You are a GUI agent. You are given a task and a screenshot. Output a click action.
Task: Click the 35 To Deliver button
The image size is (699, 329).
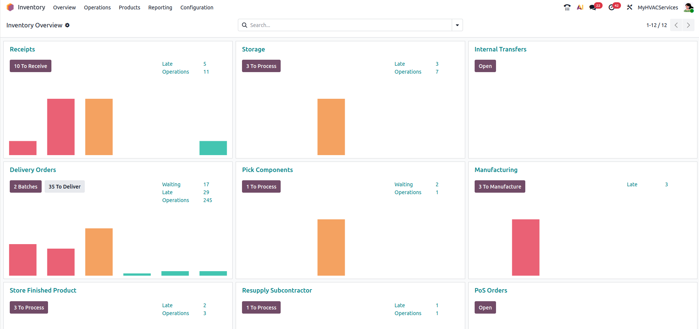point(65,187)
